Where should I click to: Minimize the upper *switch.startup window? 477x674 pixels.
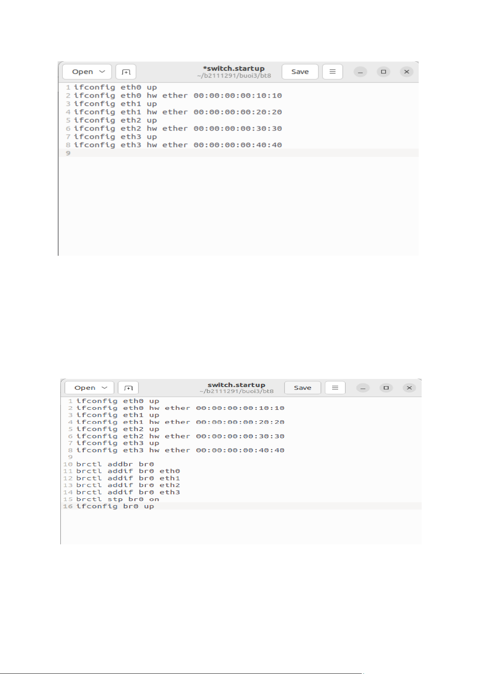360,72
